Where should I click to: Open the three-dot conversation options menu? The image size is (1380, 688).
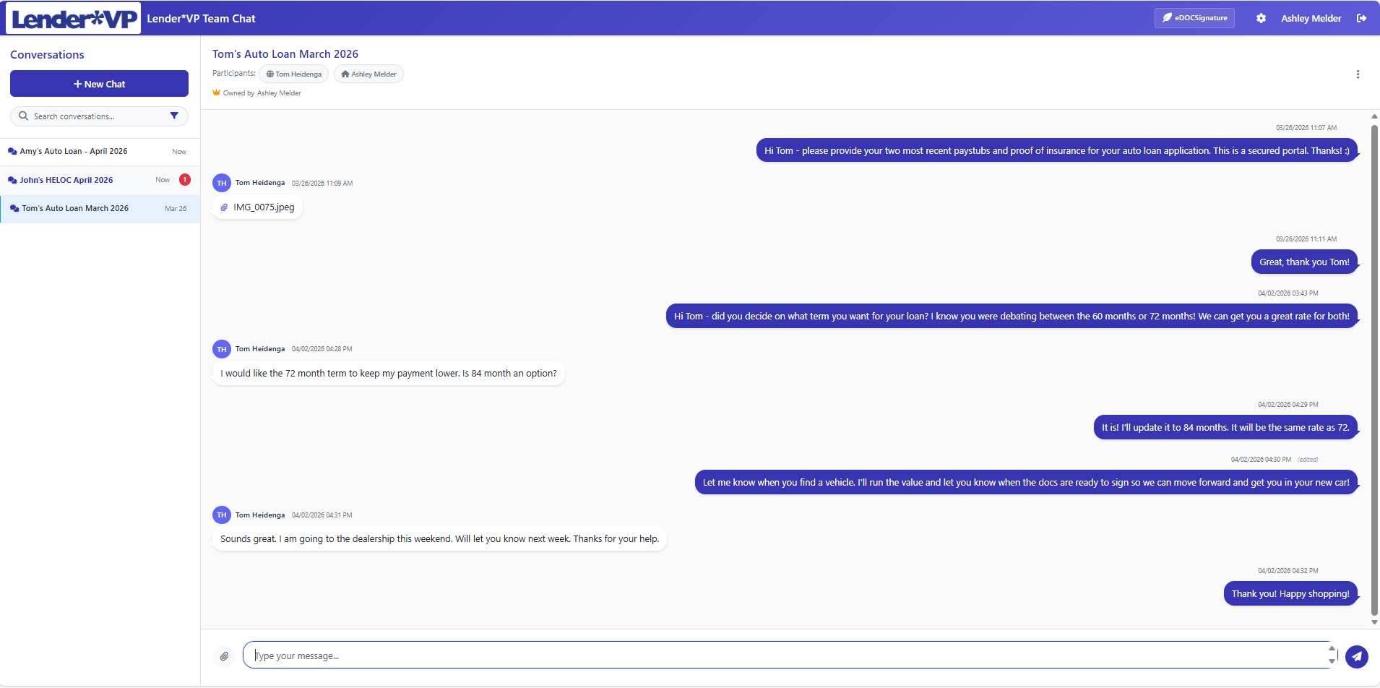pyautogui.click(x=1358, y=74)
